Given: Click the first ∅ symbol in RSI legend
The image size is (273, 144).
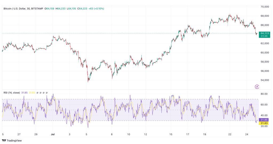Looking at the screenshot, I should tap(37, 93).
